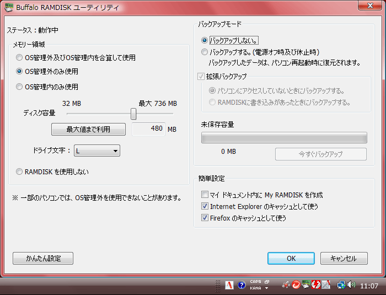The width and height of the screenshot is (386, 295).
Task: Select OS管理内のみ使用 radio button
Action: click(x=47, y=87)
